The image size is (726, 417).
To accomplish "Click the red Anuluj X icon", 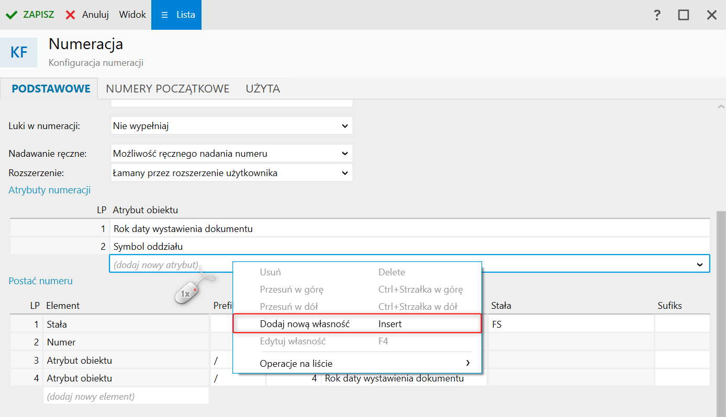I will 71,15.
